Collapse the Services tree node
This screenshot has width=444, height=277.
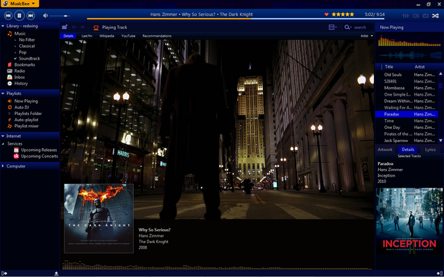[3, 144]
